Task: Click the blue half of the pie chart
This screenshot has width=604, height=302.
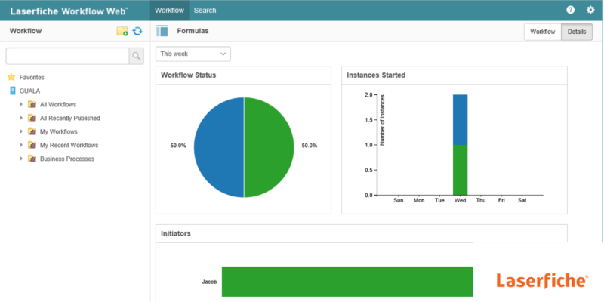Action: (x=219, y=147)
